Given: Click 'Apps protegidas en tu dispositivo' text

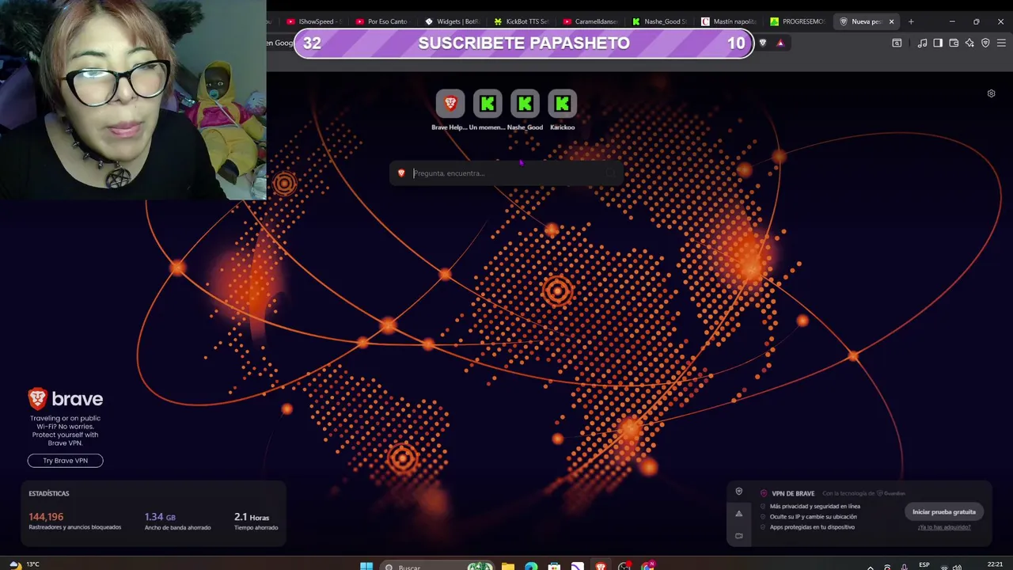Looking at the screenshot, I should coord(812,527).
